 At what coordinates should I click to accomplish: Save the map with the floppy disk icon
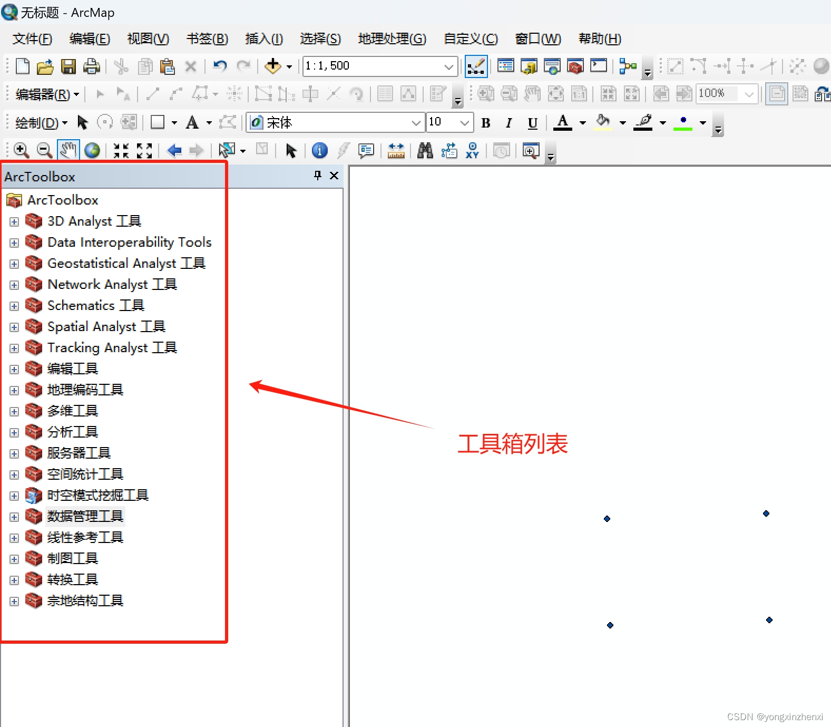(x=69, y=66)
